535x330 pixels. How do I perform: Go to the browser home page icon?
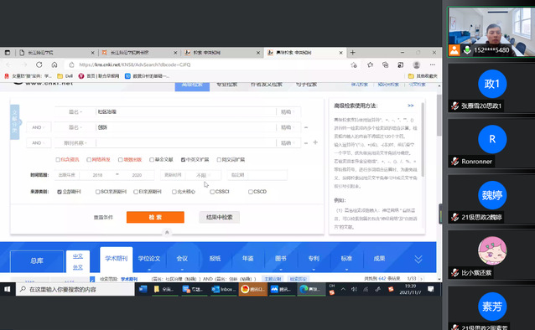(55, 64)
